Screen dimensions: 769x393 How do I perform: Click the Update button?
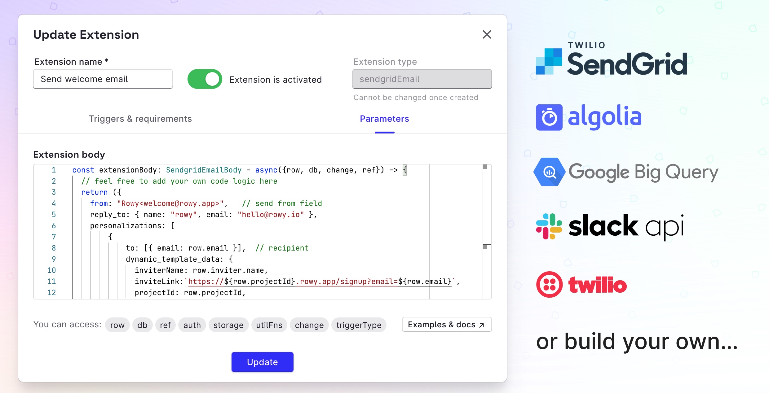pos(262,362)
